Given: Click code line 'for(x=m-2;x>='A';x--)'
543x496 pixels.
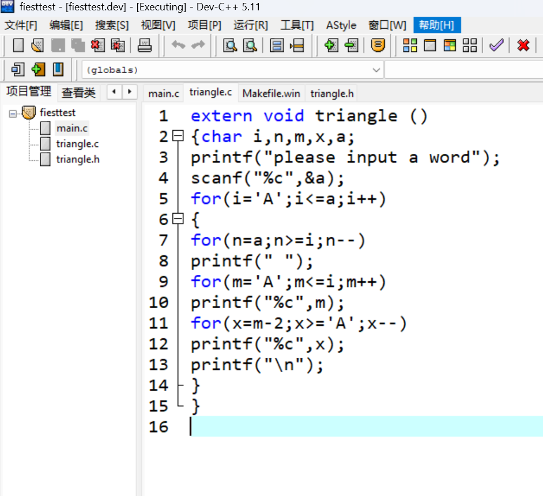Looking at the screenshot, I should click(299, 323).
